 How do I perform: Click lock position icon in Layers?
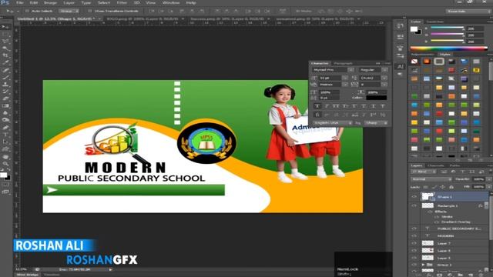pyautogui.click(x=442, y=187)
